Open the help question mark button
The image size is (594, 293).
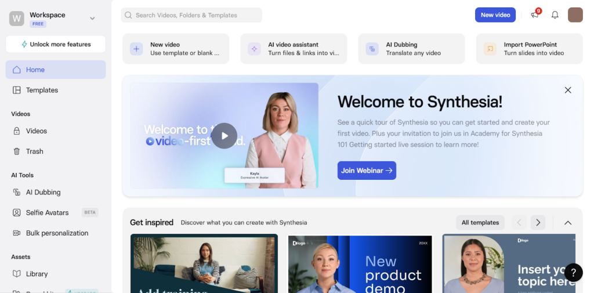point(573,273)
